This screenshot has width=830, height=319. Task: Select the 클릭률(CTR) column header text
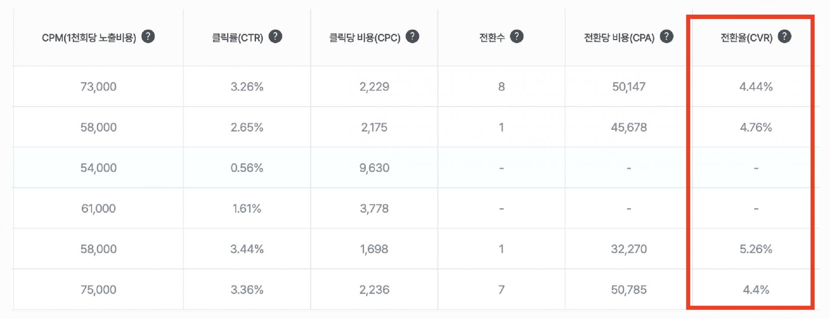coord(237,38)
